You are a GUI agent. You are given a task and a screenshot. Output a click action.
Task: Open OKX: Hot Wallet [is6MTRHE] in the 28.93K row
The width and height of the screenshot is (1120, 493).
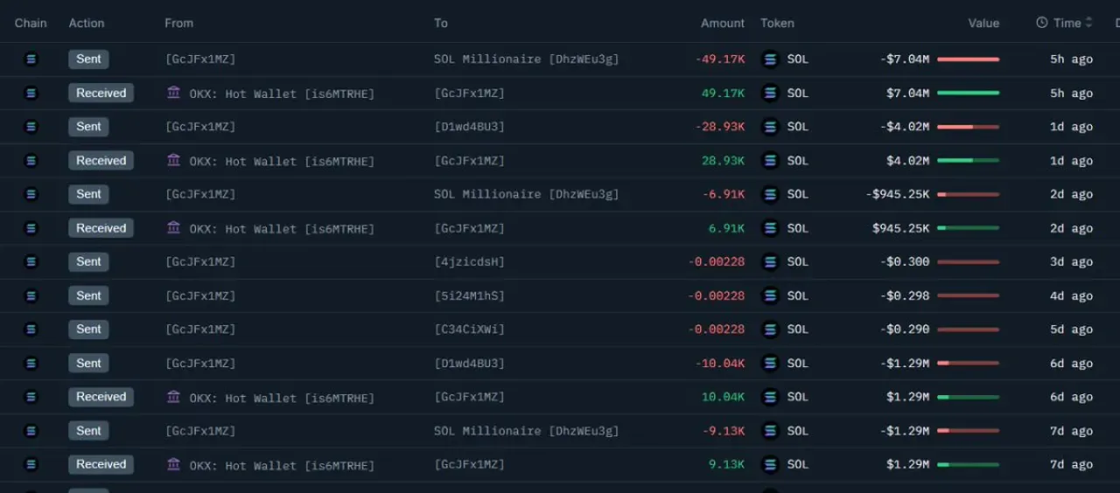click(282, 161)
